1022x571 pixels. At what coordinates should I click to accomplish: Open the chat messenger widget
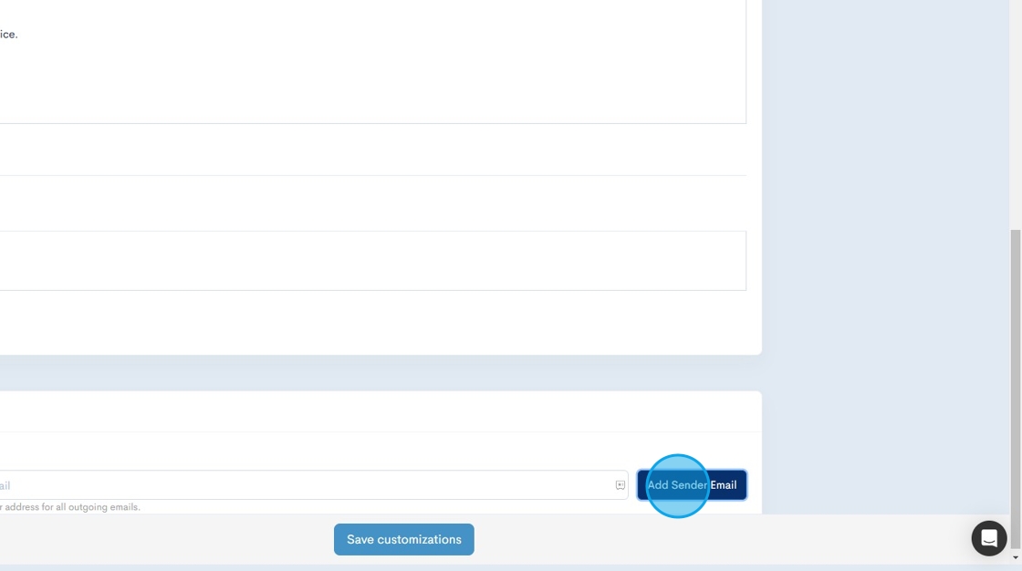[988, 539]
